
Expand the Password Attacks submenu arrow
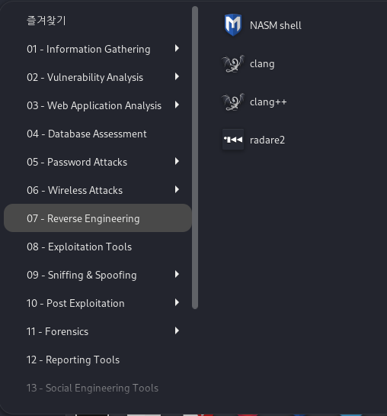coord(177,161)
